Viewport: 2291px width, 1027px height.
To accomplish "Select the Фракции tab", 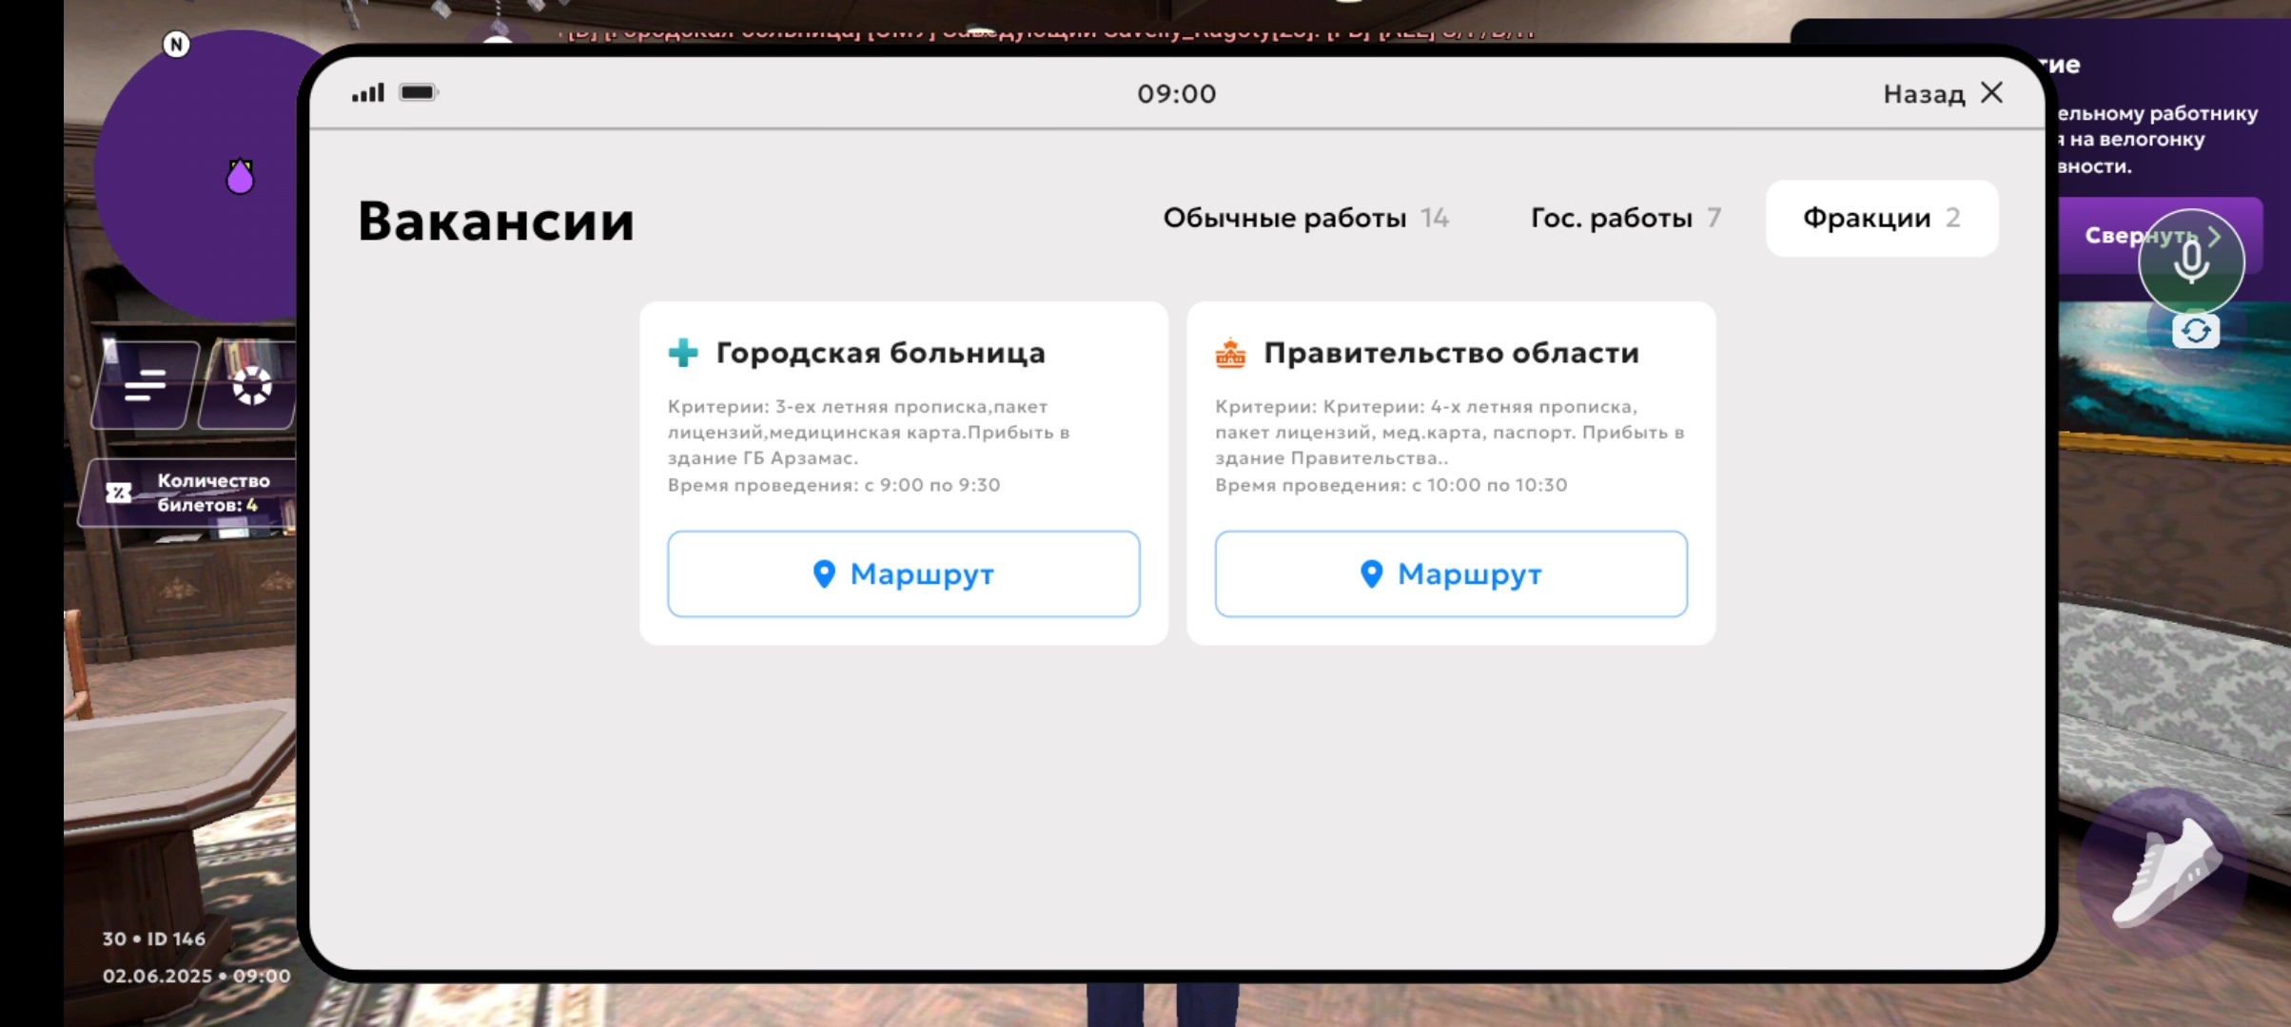I will tap(1881, 219).
